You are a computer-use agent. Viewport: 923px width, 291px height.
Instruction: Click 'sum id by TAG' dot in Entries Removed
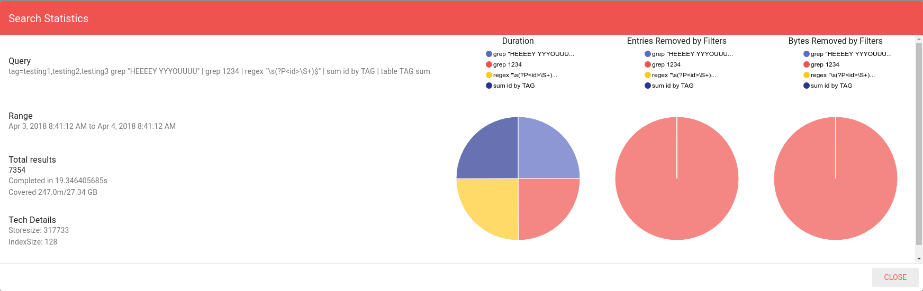coord(648,86)
